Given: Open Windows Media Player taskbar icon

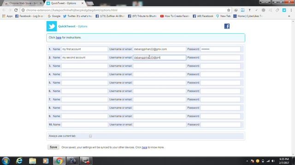Looking at the screenshot, I should (46, 161).
